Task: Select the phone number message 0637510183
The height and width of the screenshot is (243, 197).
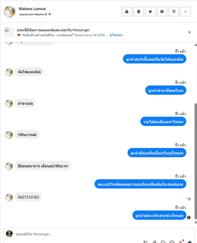Action: [x=28, y=197]
